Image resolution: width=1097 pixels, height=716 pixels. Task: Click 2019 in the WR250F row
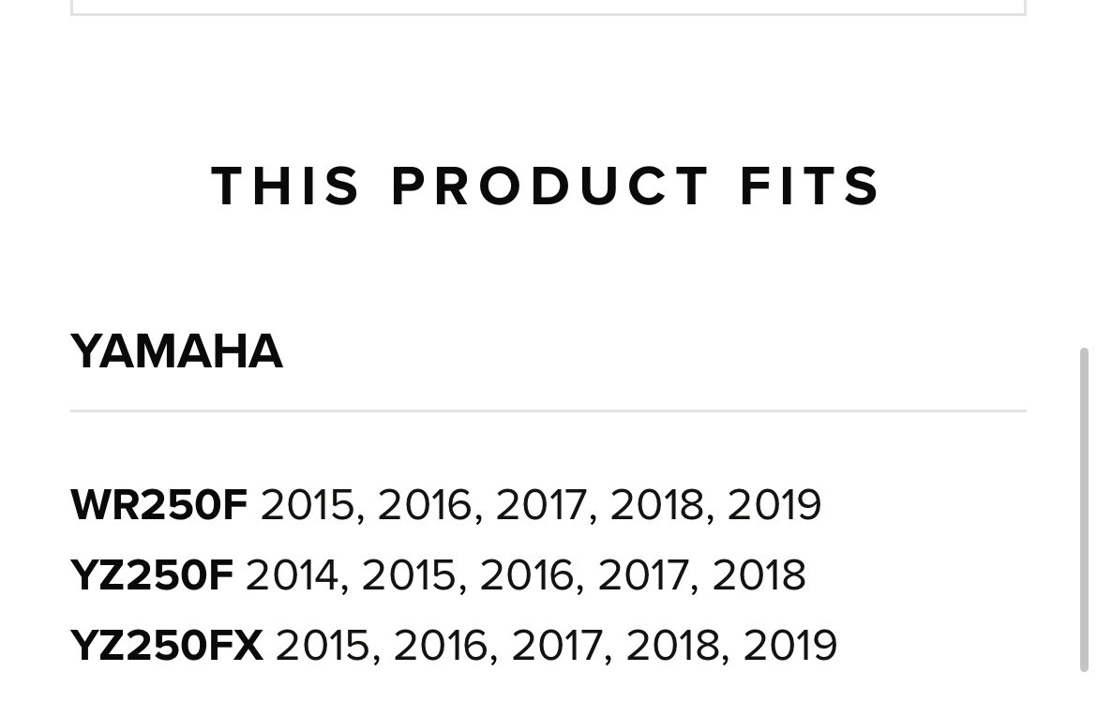[x=774, y=505]
